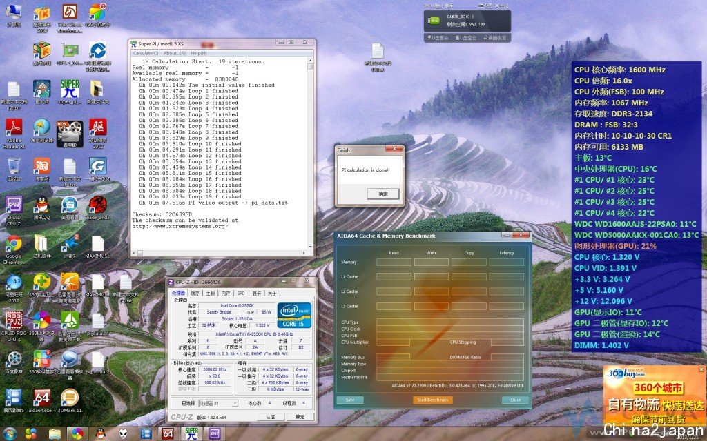
Task: Click the Checksum C2C639FD line
Action: pyautogui.click(x=162, y=214)
